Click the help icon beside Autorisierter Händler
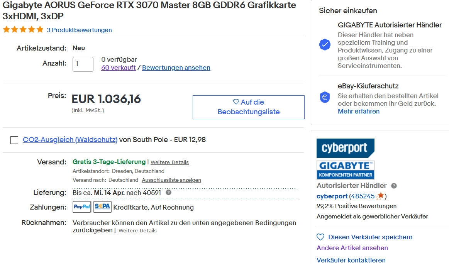This screenshot has height=264, width=449. (x=394, y=186)
